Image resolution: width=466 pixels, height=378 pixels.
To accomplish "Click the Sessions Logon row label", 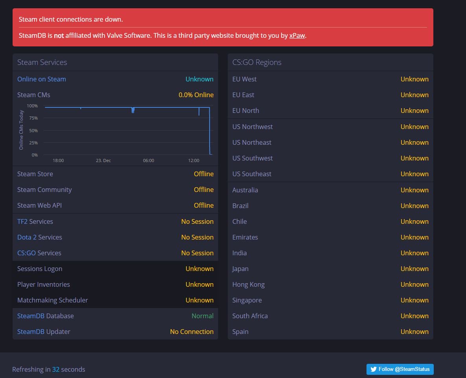I will (x=40, y=269).
